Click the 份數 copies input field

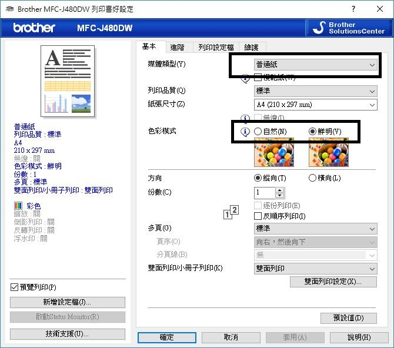point(265,193)
